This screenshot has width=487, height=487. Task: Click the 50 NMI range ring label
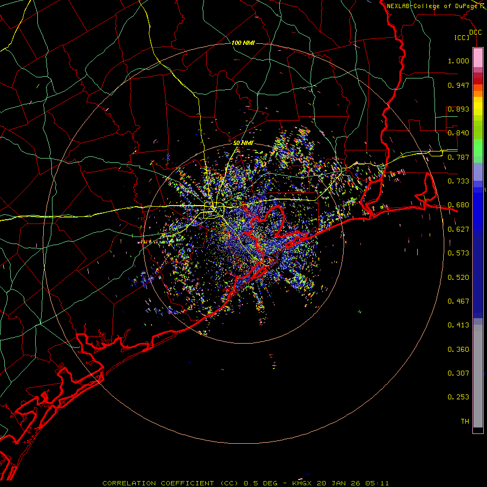pos(243,143)
